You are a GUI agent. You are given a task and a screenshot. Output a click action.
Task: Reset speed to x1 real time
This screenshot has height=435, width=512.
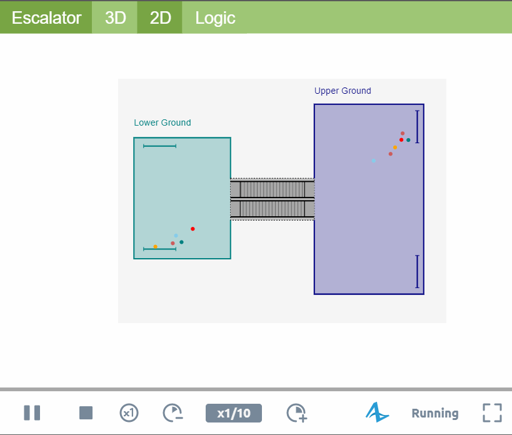point(129,413)
